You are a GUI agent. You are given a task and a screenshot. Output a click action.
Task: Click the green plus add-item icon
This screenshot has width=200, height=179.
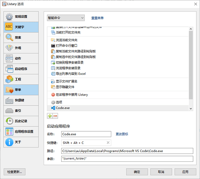pos(50,116)
